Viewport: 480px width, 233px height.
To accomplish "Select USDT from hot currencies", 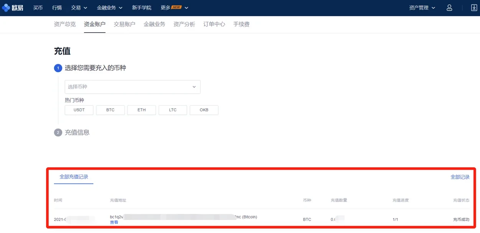I will (x=79, y=110).
